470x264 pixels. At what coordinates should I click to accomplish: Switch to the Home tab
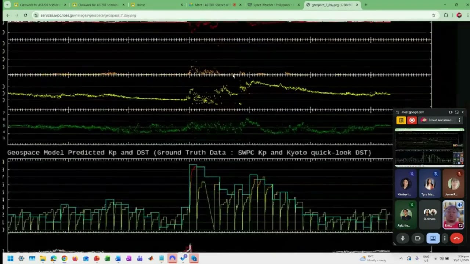point(157,5)
